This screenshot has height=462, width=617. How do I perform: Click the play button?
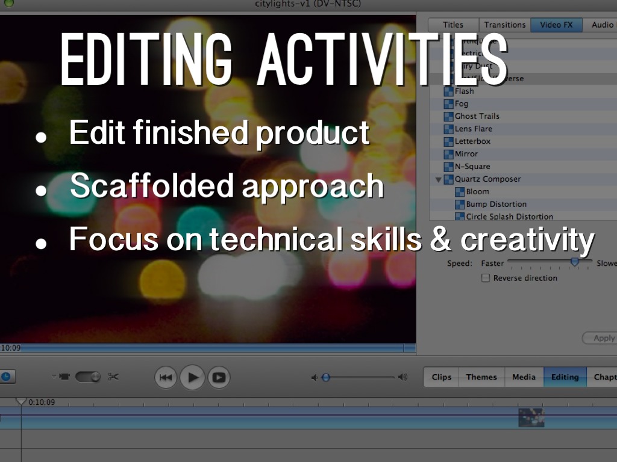click(x=193, y=377)
